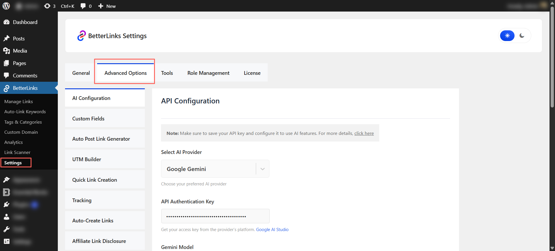Open the Select AI Provider dropdown arrow
This screenshot has height=251, width=555.
pyautogui.click(x=262, y=169)
